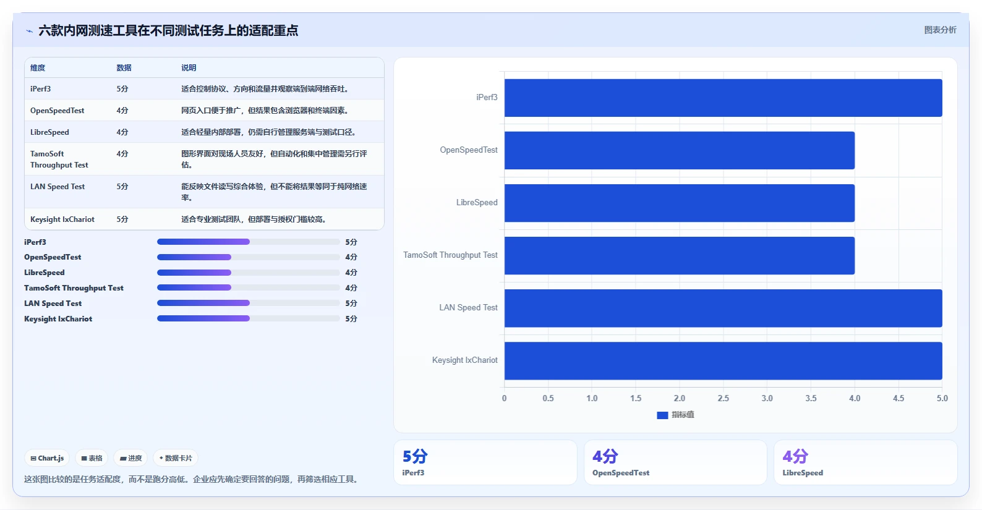
Task: Click the LibreSpeed description about 轻量内部部署
Action: (x=270, y=132)
